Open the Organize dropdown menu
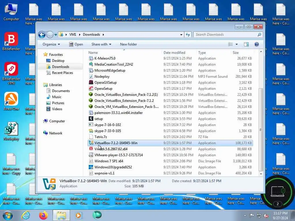The image size is (295, 221). (51, 44)
